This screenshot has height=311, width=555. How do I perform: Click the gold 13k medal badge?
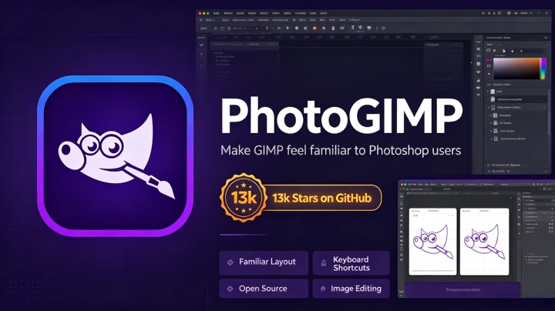pyautogui.click(x=244, y=198)
